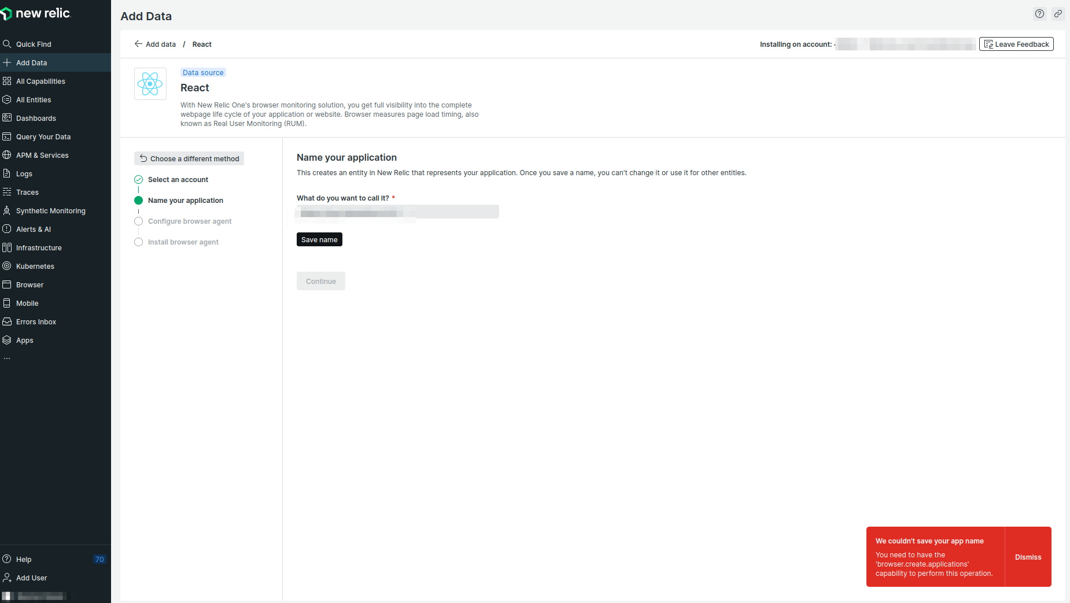Choose a different method button
The width and height of the screenshot is (1070, 603).
pyautogui.click(x=189, y=158)
